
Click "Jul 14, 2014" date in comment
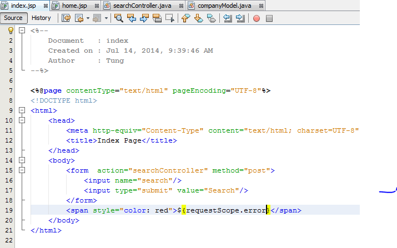point(133,50)
